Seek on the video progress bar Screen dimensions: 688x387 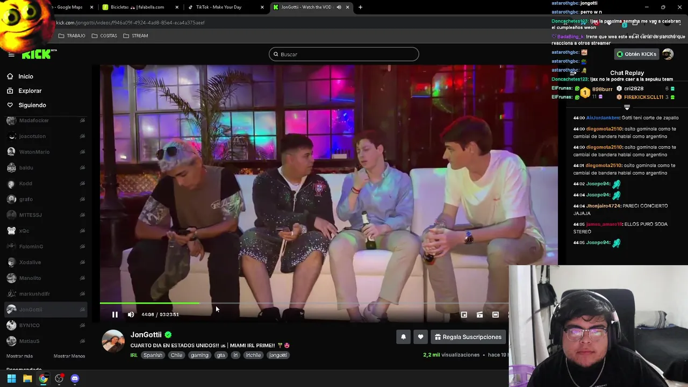(x=304, y=303)
